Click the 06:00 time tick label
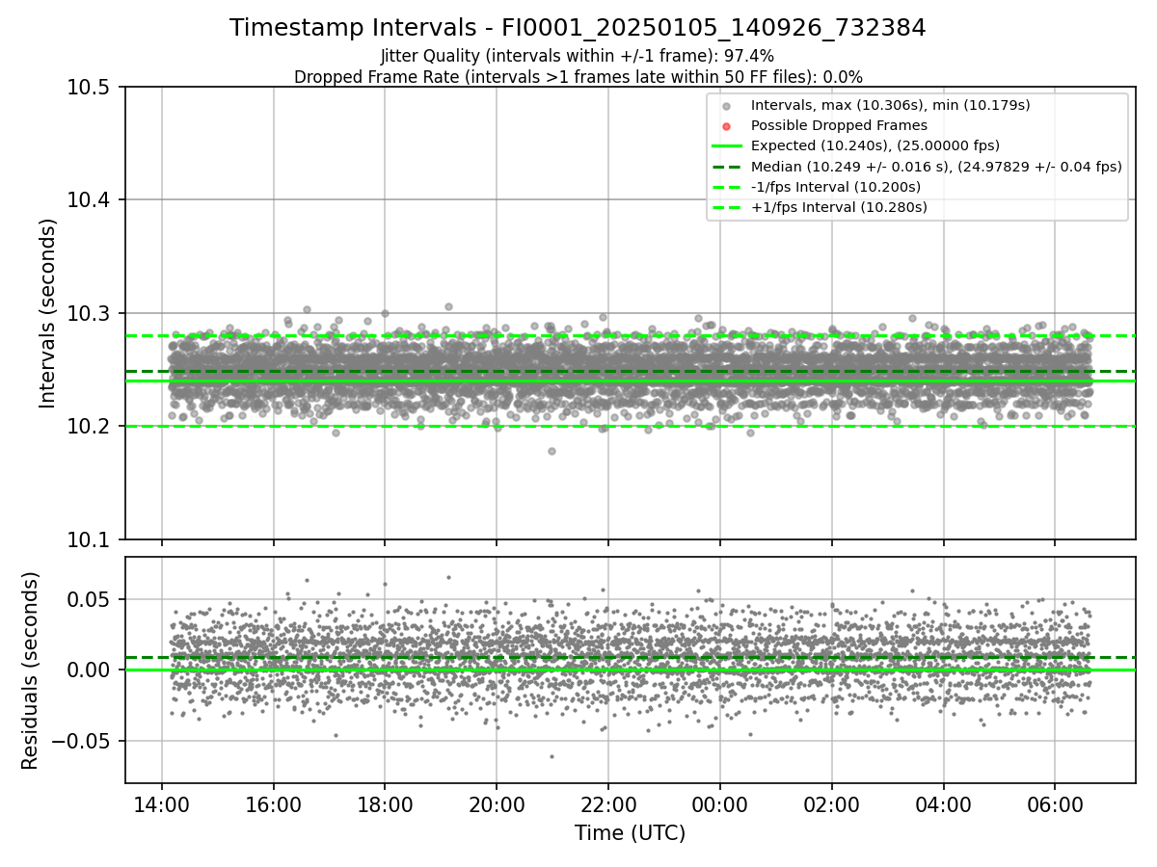 pyautogui.click(x=1054, y=803)
